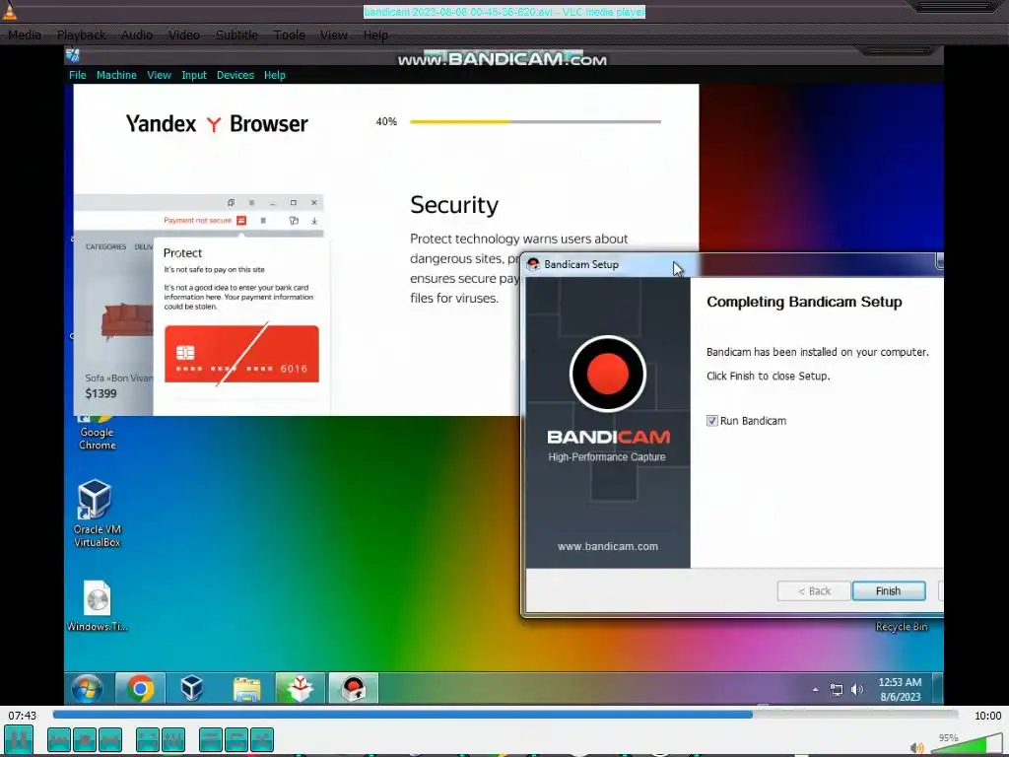The image size is (1009, 757).
Task: Select the Windows.Ti... disc image file
Action: 98,606
